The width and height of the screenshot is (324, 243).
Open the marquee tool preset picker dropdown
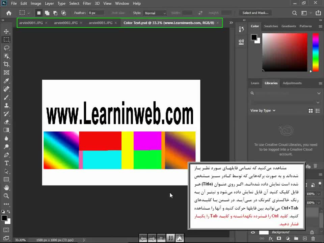point(28,13)
